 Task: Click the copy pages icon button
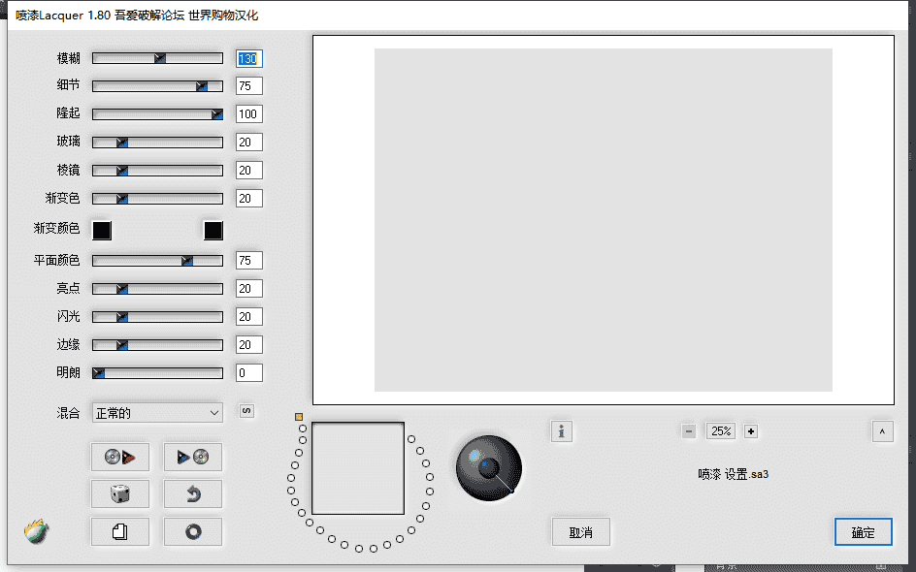[119, 531]
